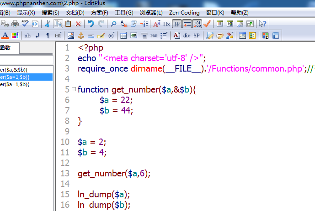Insert an image tag
Viewport: 315px width, 211px height.
coord(71,36)
